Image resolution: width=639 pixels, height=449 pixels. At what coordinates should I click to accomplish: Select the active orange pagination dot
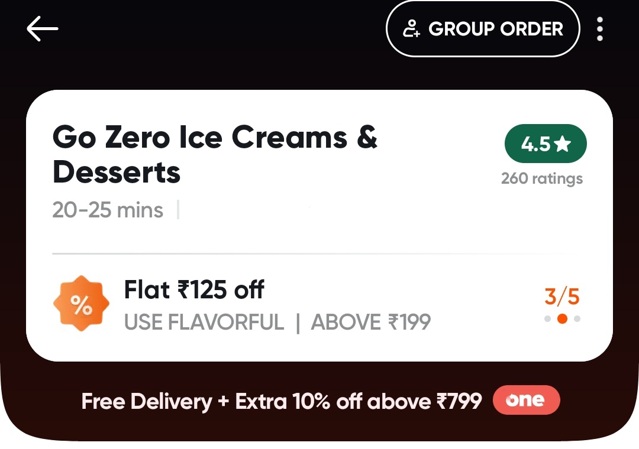click(x=562, y=319)
